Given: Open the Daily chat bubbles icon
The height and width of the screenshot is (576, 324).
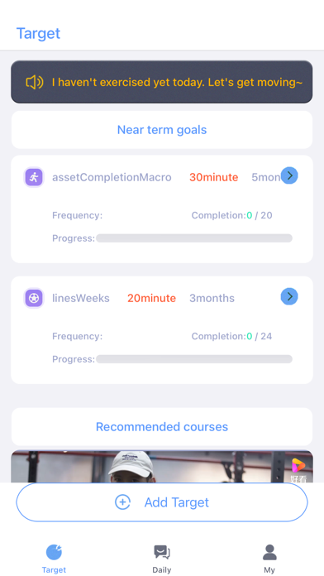Looking at the screenshot, I should click(162, 552).
